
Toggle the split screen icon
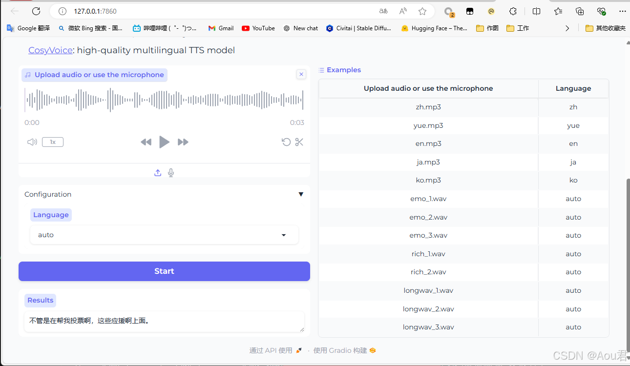[536, 11]
